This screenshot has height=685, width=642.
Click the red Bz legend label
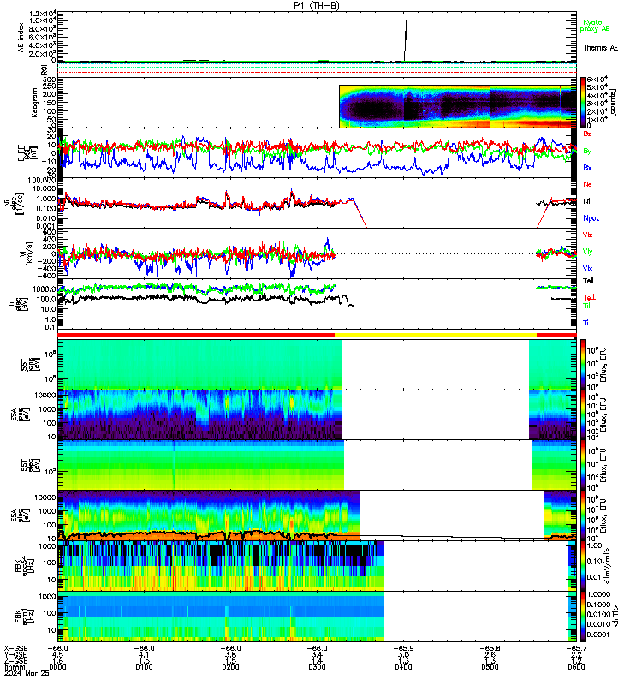coord(587,134)
